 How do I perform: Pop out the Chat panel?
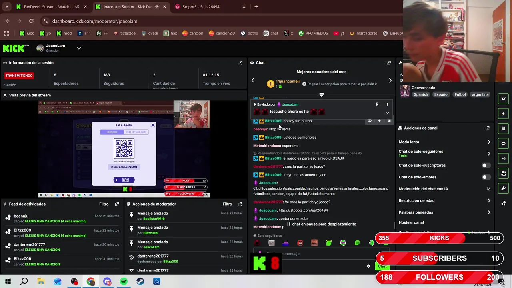click(x=388, y=63)
